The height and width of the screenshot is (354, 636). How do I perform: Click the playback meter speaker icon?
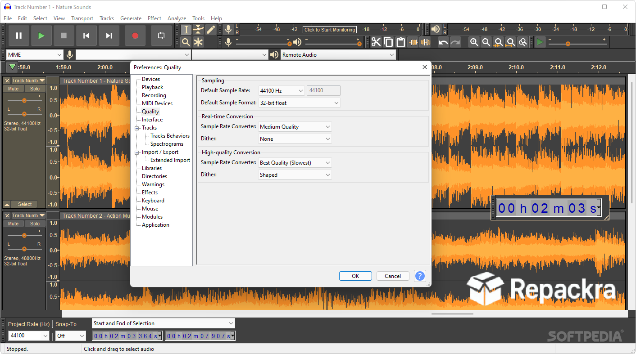tap(435, 30)
